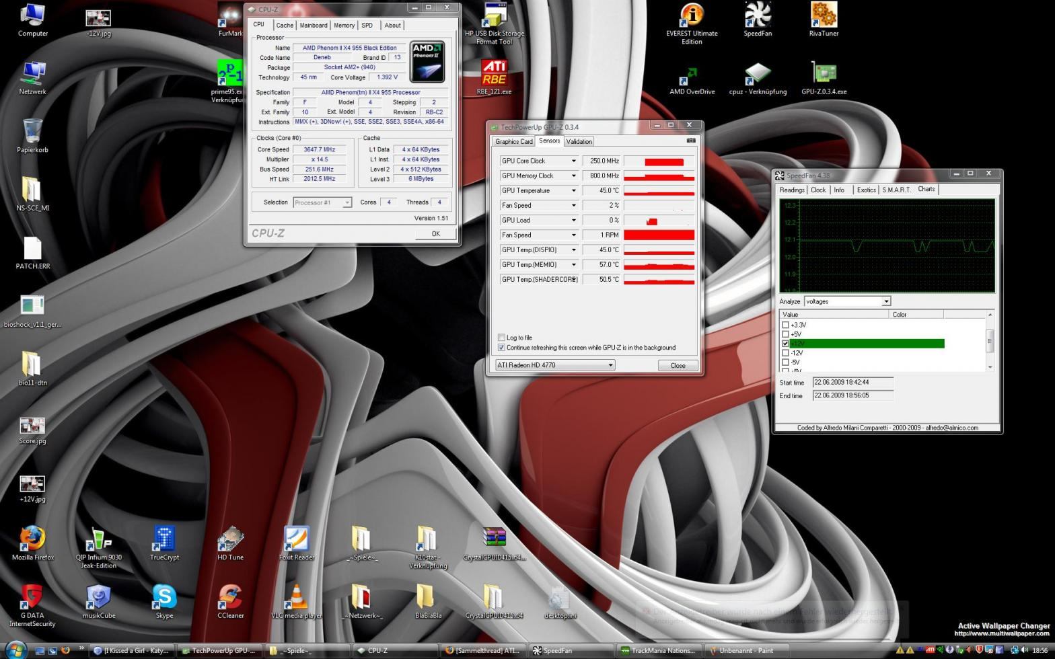Viewport: 1055px width, 659px height.
Task: Open GPU Temp.(DISPIO) sensor dropdown
Action: pos(573,249)
